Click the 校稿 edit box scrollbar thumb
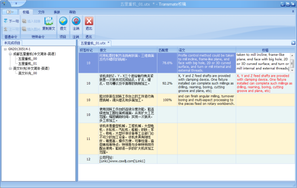297x188 pixels. pyautogui.click(x=292, y=63)
